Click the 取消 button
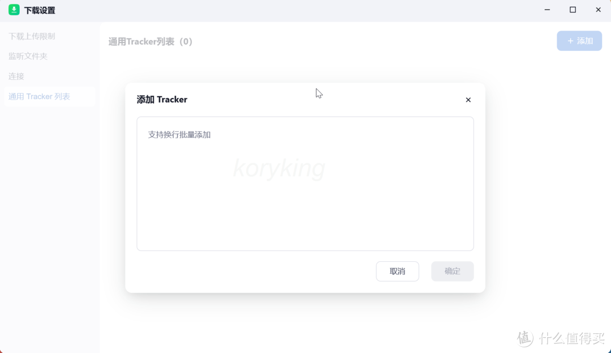The image size is (611, 353). click(397, 271)
